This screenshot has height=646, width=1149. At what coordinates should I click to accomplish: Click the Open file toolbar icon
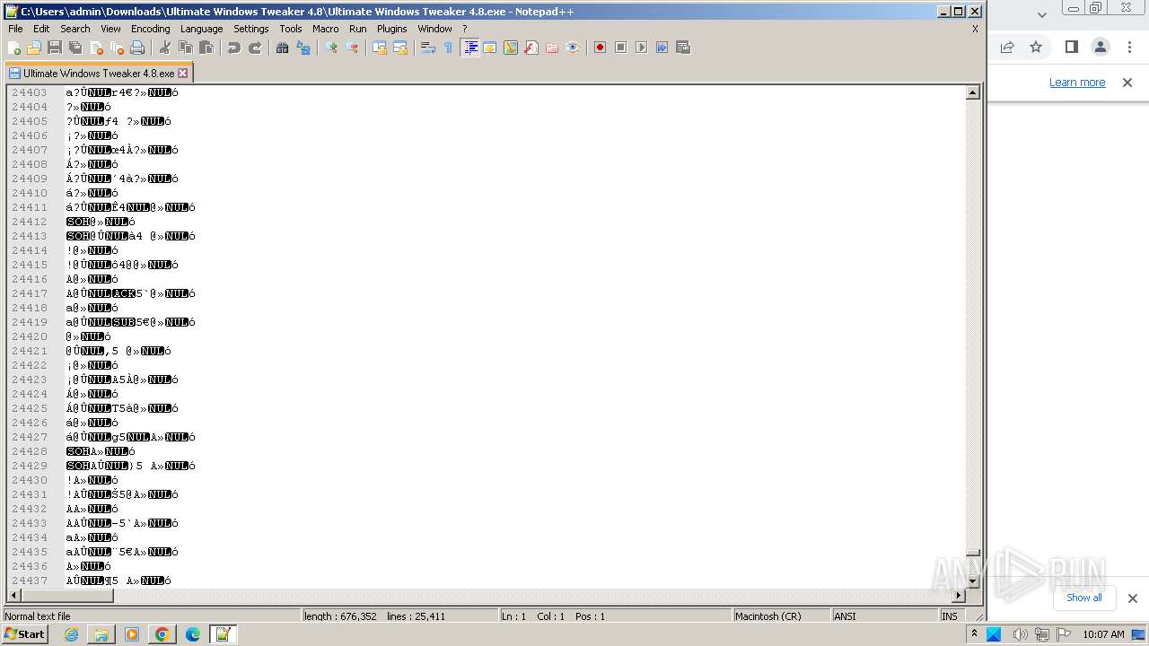tap(34, 48)
